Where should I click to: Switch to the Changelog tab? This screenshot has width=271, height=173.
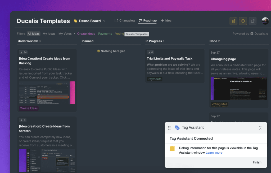[x=125, y=21]
